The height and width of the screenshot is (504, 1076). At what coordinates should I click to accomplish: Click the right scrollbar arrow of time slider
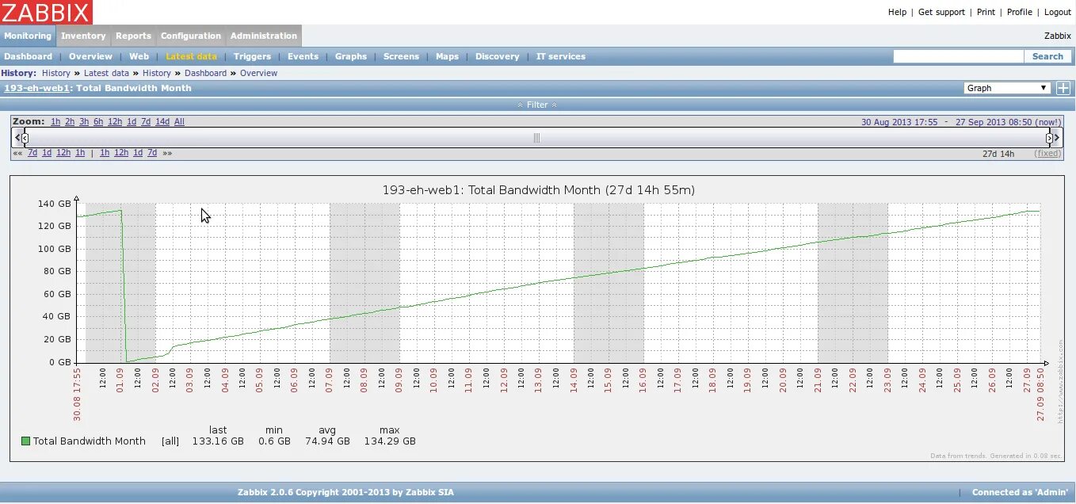(1057, 138)
